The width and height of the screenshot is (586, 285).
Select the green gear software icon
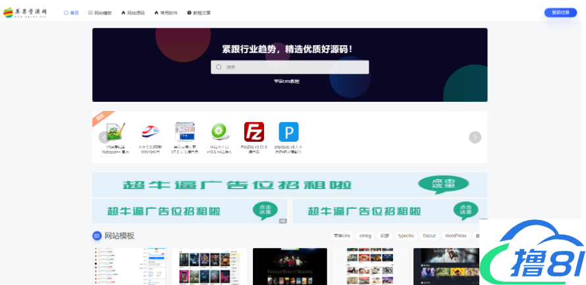pos(219,131)
